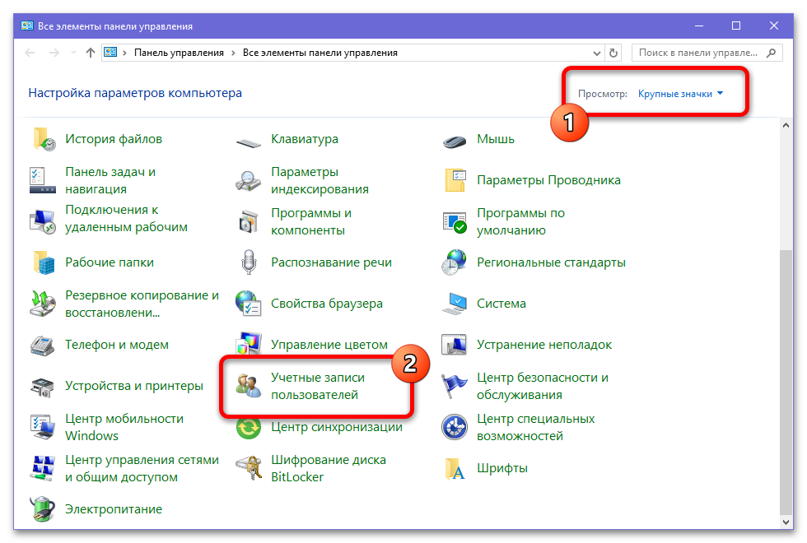Open the Система link text
Image resolution: width=807 pixels, height=543 pixels.
coord(501,304)
